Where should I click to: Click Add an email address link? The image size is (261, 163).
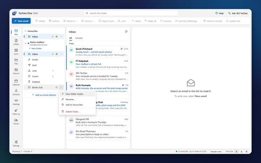(x=44, y=95)
